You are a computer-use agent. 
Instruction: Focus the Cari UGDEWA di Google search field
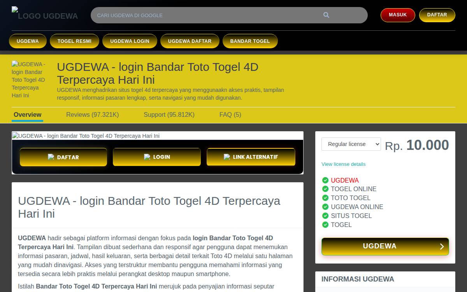(x=229, y=15)
